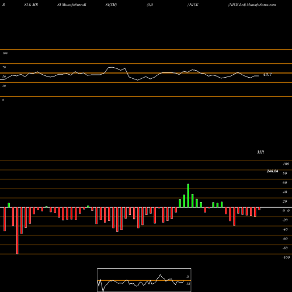Click the MR axis label -40
The width and height of the screenshot is (292, 292).
(x=285, y=230)
